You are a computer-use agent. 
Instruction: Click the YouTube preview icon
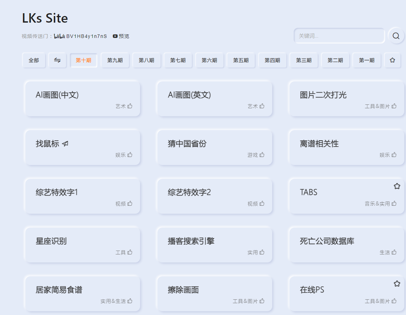pyautogui.click(x=115, y=36)
